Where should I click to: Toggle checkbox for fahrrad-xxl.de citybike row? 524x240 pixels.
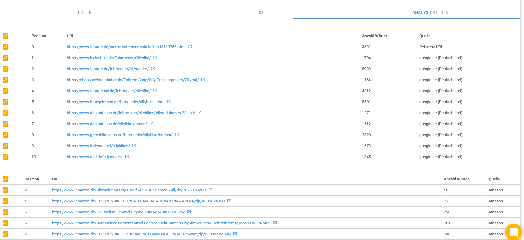tap(5, 91)
